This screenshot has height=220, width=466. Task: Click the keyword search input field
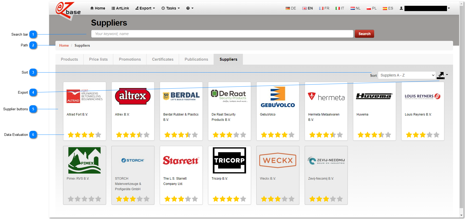pos(222,34)
